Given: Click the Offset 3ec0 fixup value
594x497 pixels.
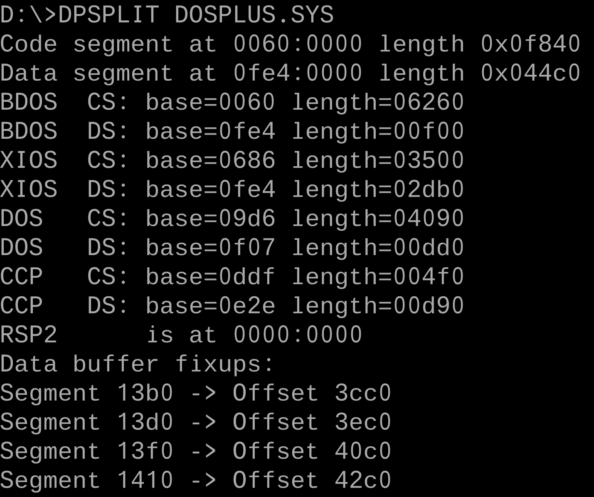Looking at the screenshot, I should tap(363, 423).
